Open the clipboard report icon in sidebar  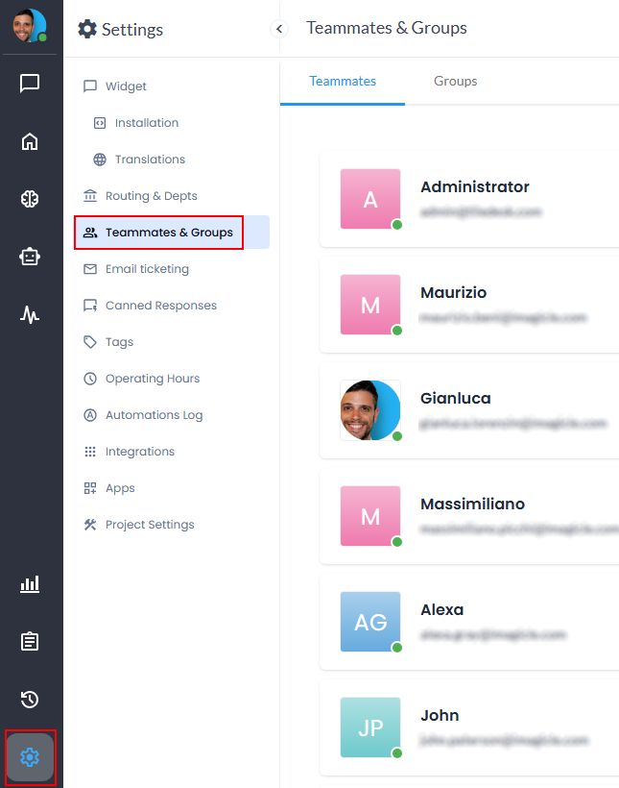tap(30, 642)
